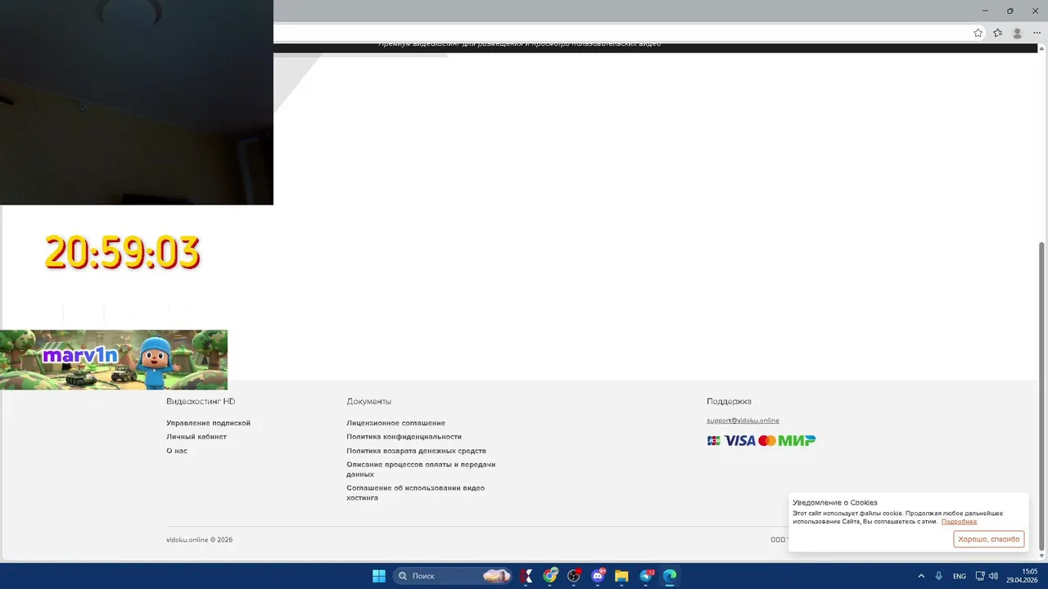The image size is (1048, 589).
Task: Switch ENG input language indicator
Action: pos(959,576)
